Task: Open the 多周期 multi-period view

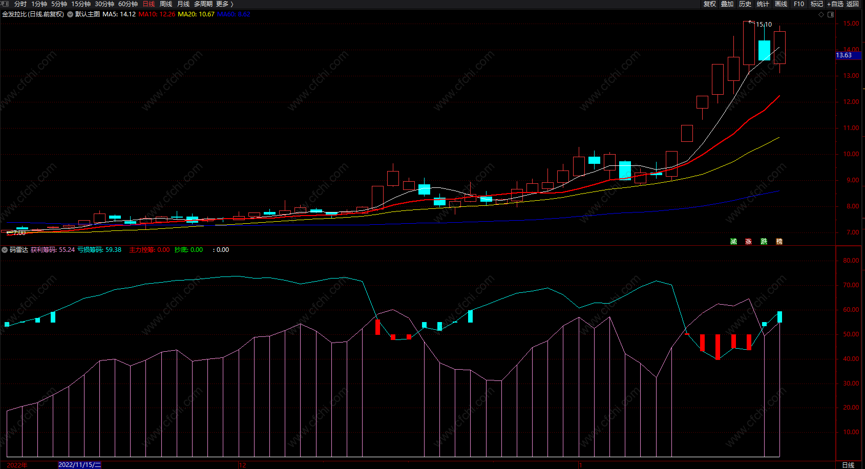Action: tap(203, 4)
